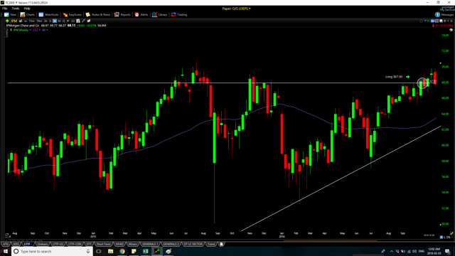The width and height of the screenshot is (455, 256).
Task: Expand the JPM Weekly plot dropdown
Action: [30, 30]
